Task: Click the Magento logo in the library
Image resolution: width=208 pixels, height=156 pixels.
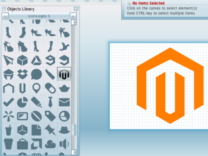Action: [x=64, y=74]
